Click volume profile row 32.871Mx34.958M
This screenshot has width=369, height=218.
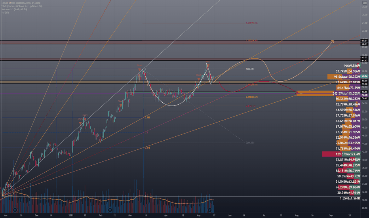coord(348,160)
